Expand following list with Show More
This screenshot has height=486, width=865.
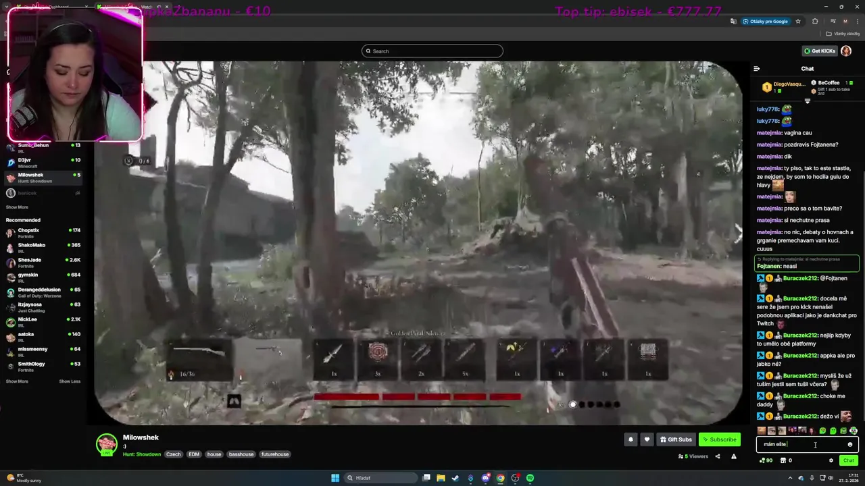[17, 207]
